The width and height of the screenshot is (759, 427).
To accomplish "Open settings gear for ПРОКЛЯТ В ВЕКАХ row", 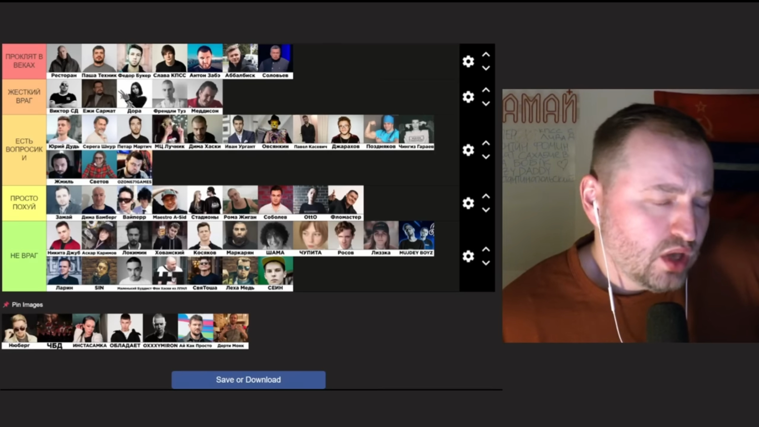I will point(468,61).
